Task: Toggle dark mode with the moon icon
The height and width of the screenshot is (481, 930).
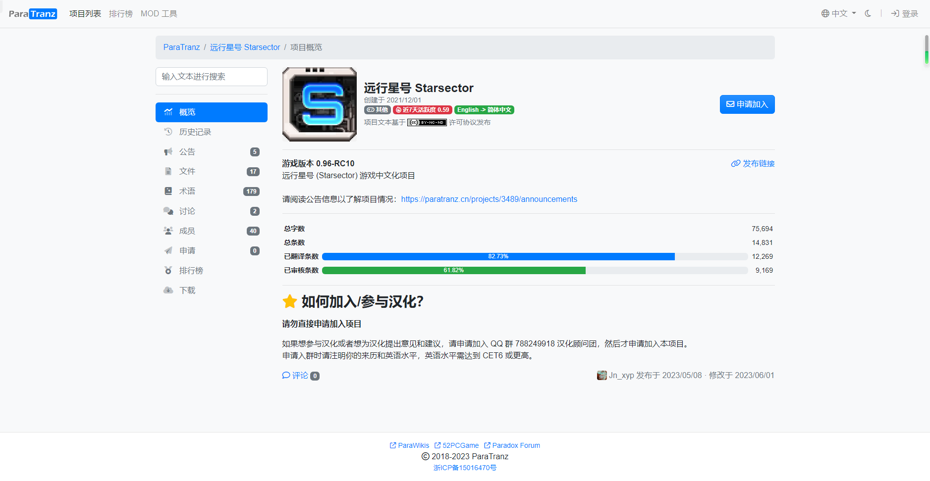Action: [868, 13]
